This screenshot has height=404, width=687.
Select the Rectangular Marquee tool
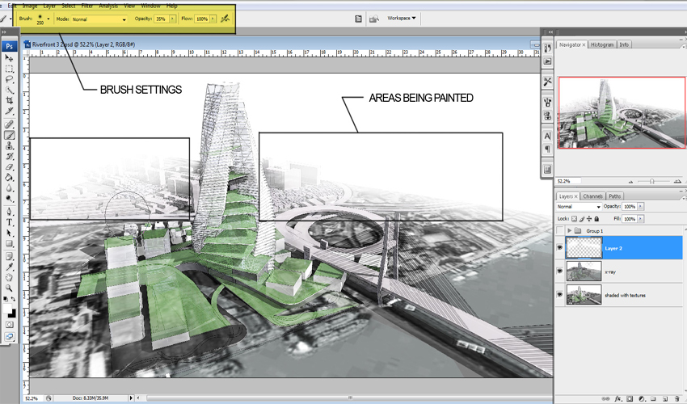(9, 69)
